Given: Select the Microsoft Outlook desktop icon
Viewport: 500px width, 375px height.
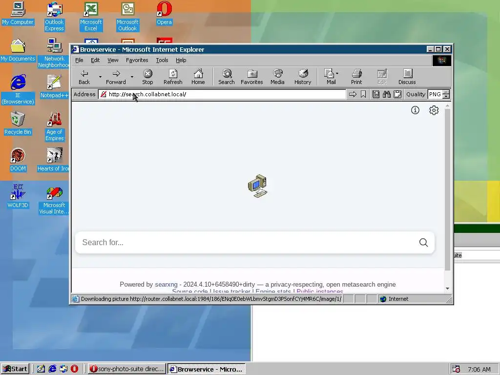Looking at the screenshot, I should [x=127, y=17].
